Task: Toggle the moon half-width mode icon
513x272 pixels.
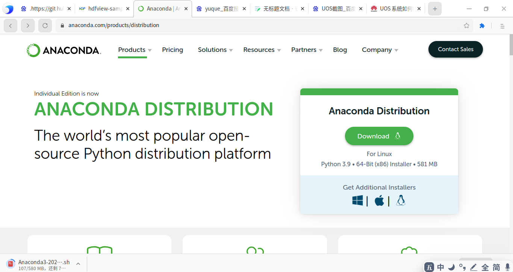Action: tap(451, 267)
